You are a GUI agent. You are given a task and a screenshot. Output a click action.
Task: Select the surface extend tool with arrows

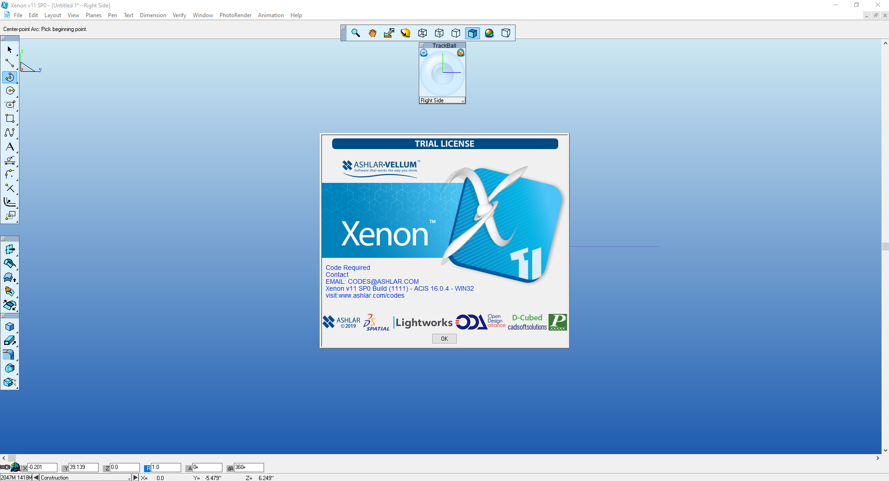coord(10,305)
